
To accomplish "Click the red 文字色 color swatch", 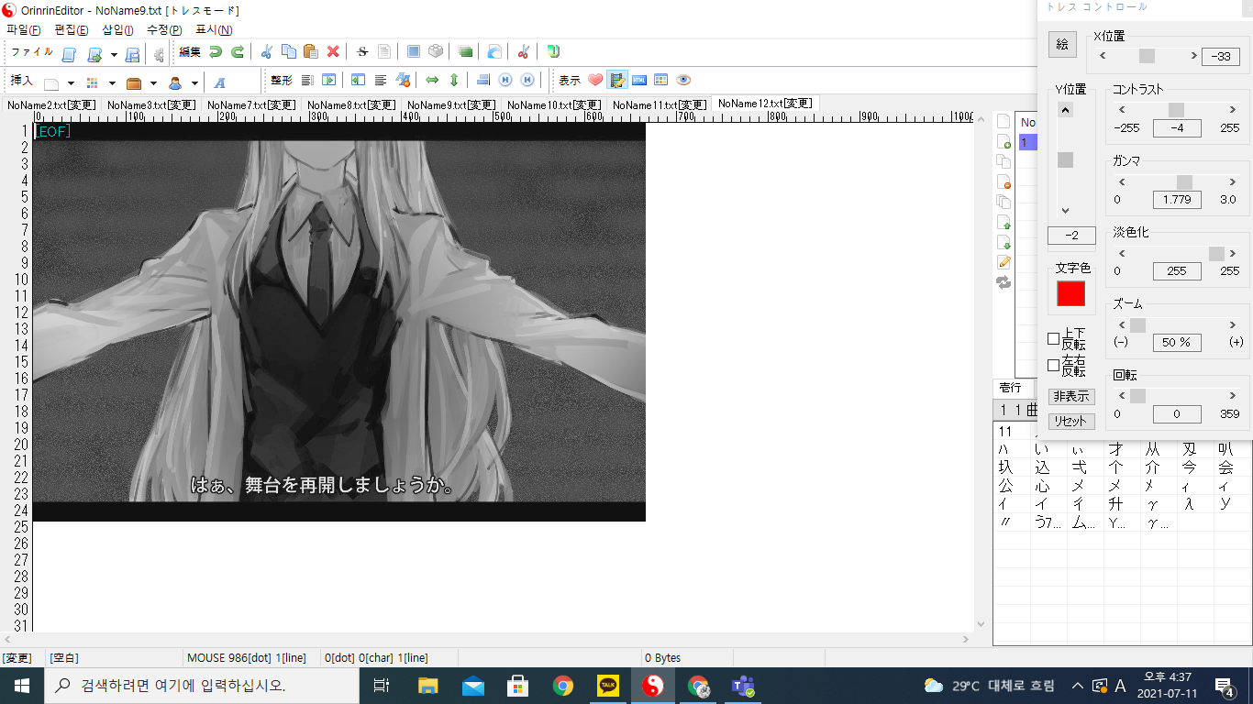I will click(x=1071, y=293).
